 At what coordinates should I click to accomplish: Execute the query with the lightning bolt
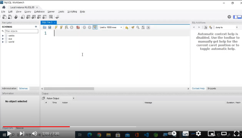coord(56,27)
